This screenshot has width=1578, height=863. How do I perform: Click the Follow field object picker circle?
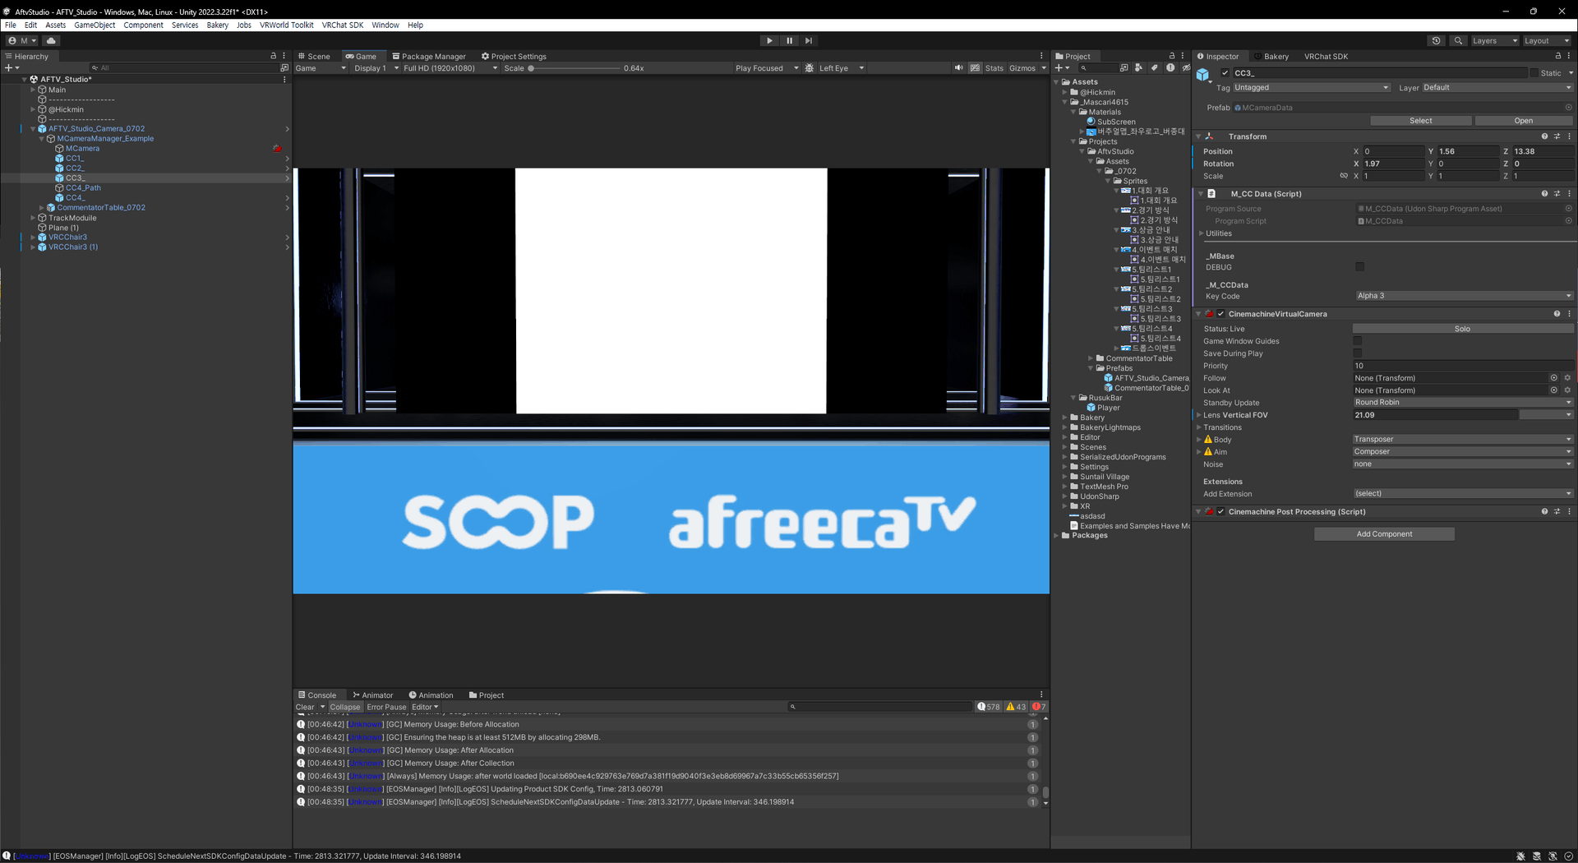pyautogui.click(x=1553, y=378)
